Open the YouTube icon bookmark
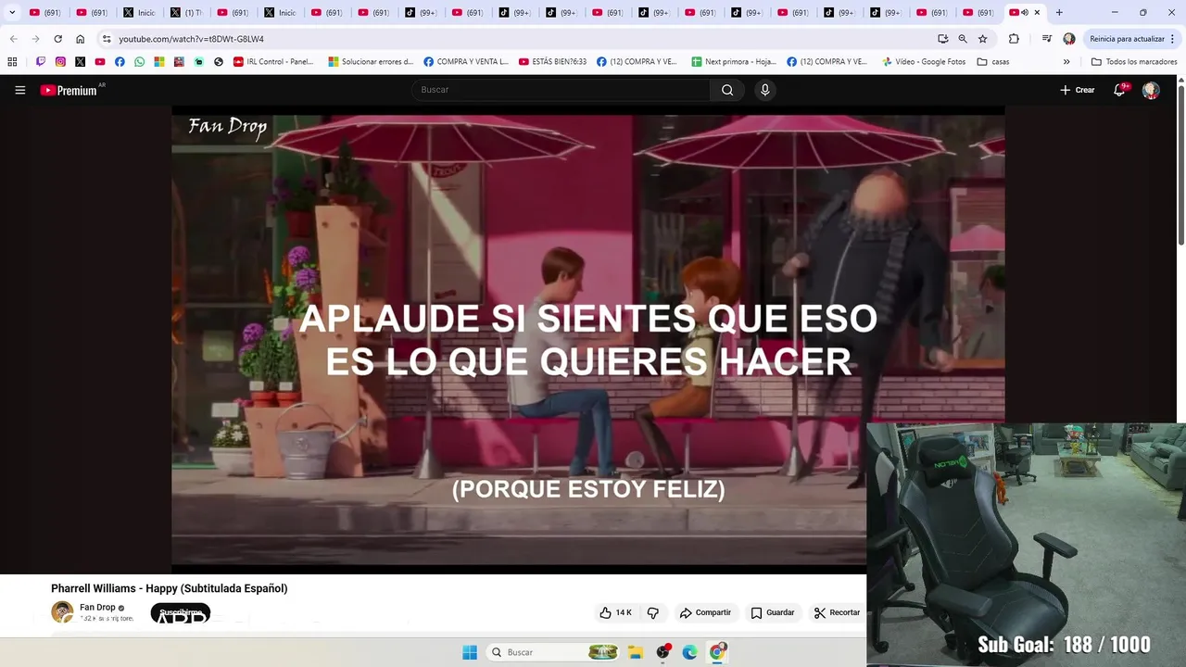1186x667 pixels. (100, 62)
